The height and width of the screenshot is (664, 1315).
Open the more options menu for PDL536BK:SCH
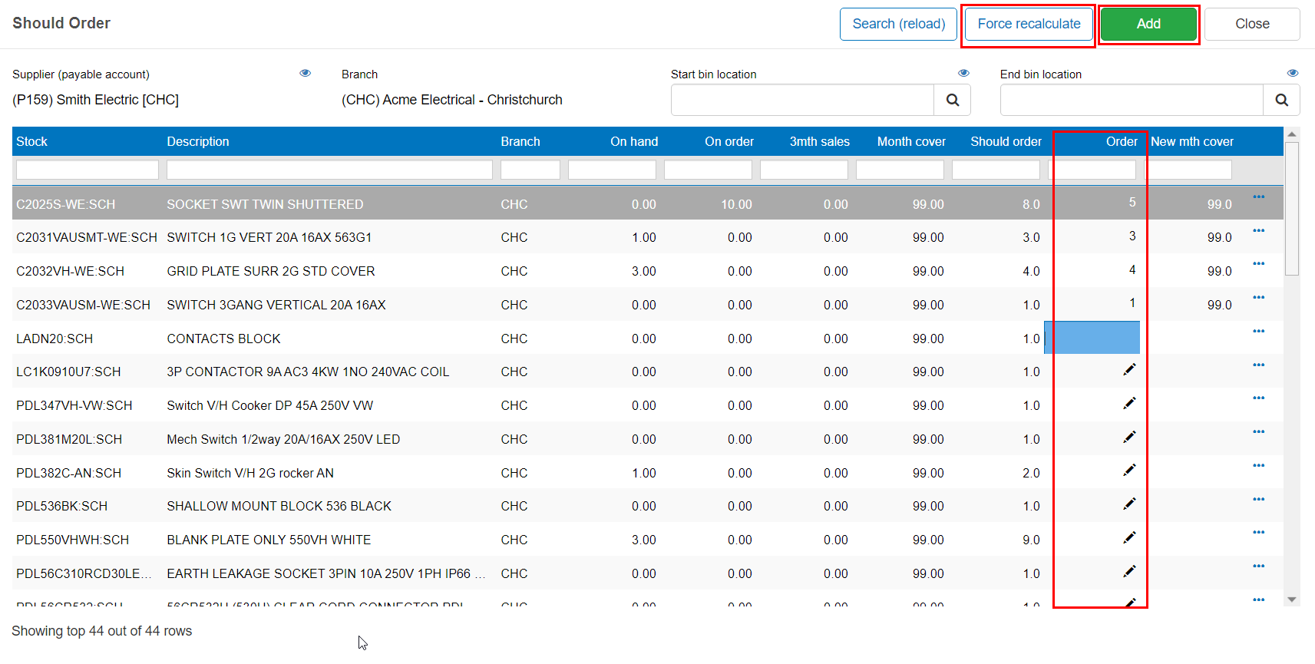[x=1259, y=499]
